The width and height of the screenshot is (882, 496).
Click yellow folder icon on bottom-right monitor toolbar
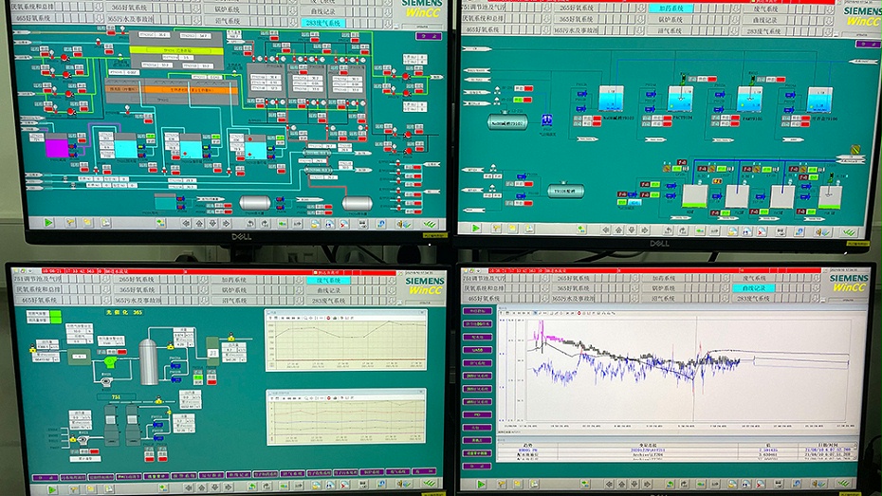(x=518, y=484)
